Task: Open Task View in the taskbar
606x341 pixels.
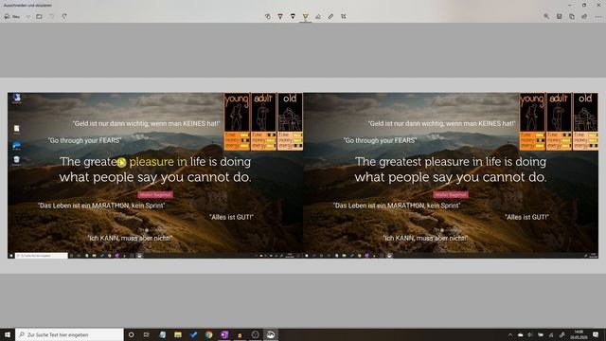Action: click(x=147, y=334)
